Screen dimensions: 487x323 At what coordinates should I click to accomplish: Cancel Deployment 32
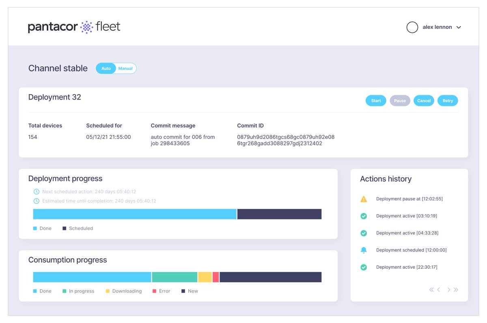tap(424, 101)
